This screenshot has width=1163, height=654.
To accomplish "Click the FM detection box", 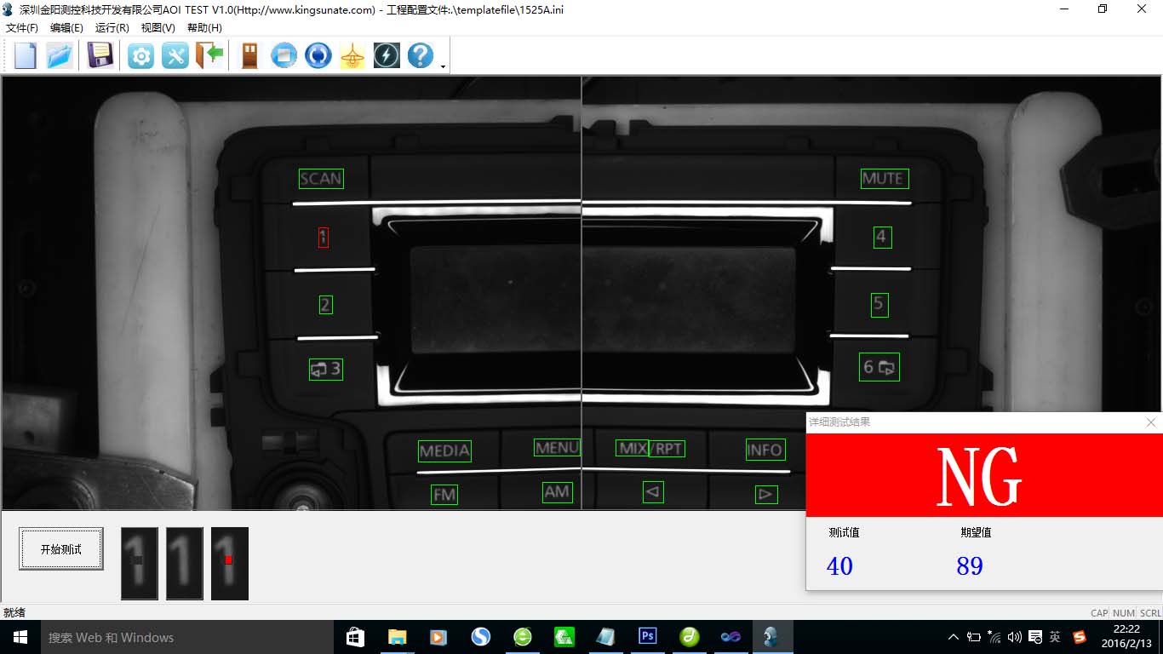I will coord(444,495).
